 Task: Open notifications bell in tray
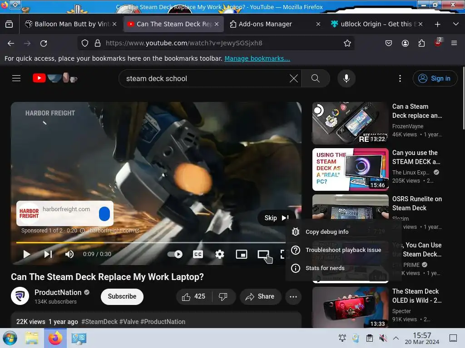point(342,338)
